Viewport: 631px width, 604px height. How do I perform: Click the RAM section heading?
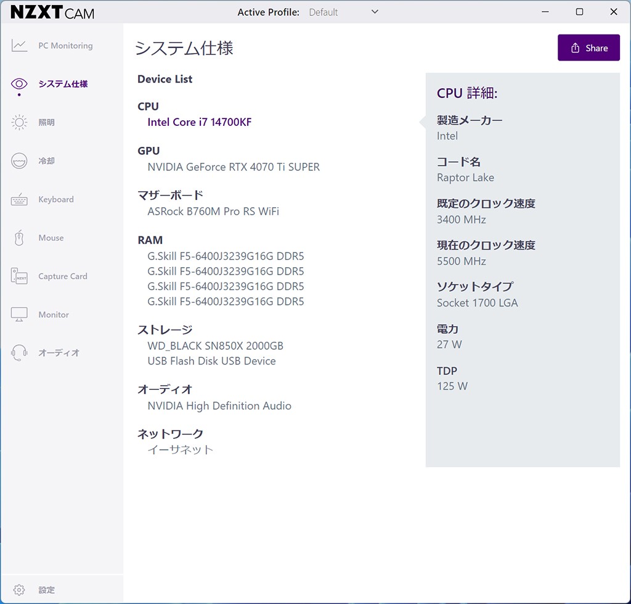coord(150,240)
